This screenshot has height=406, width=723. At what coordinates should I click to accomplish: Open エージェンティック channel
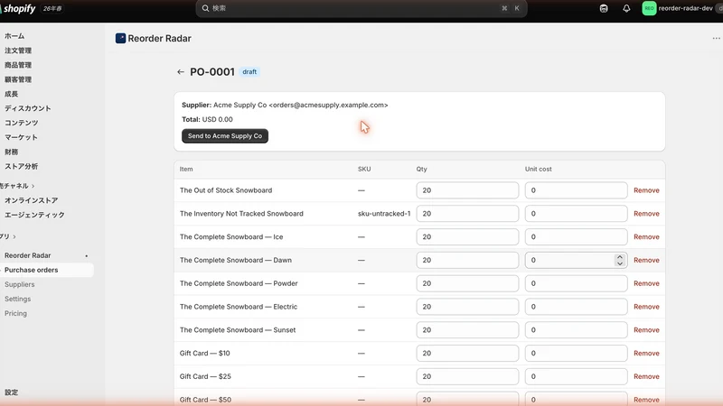(x=34, y=215)
